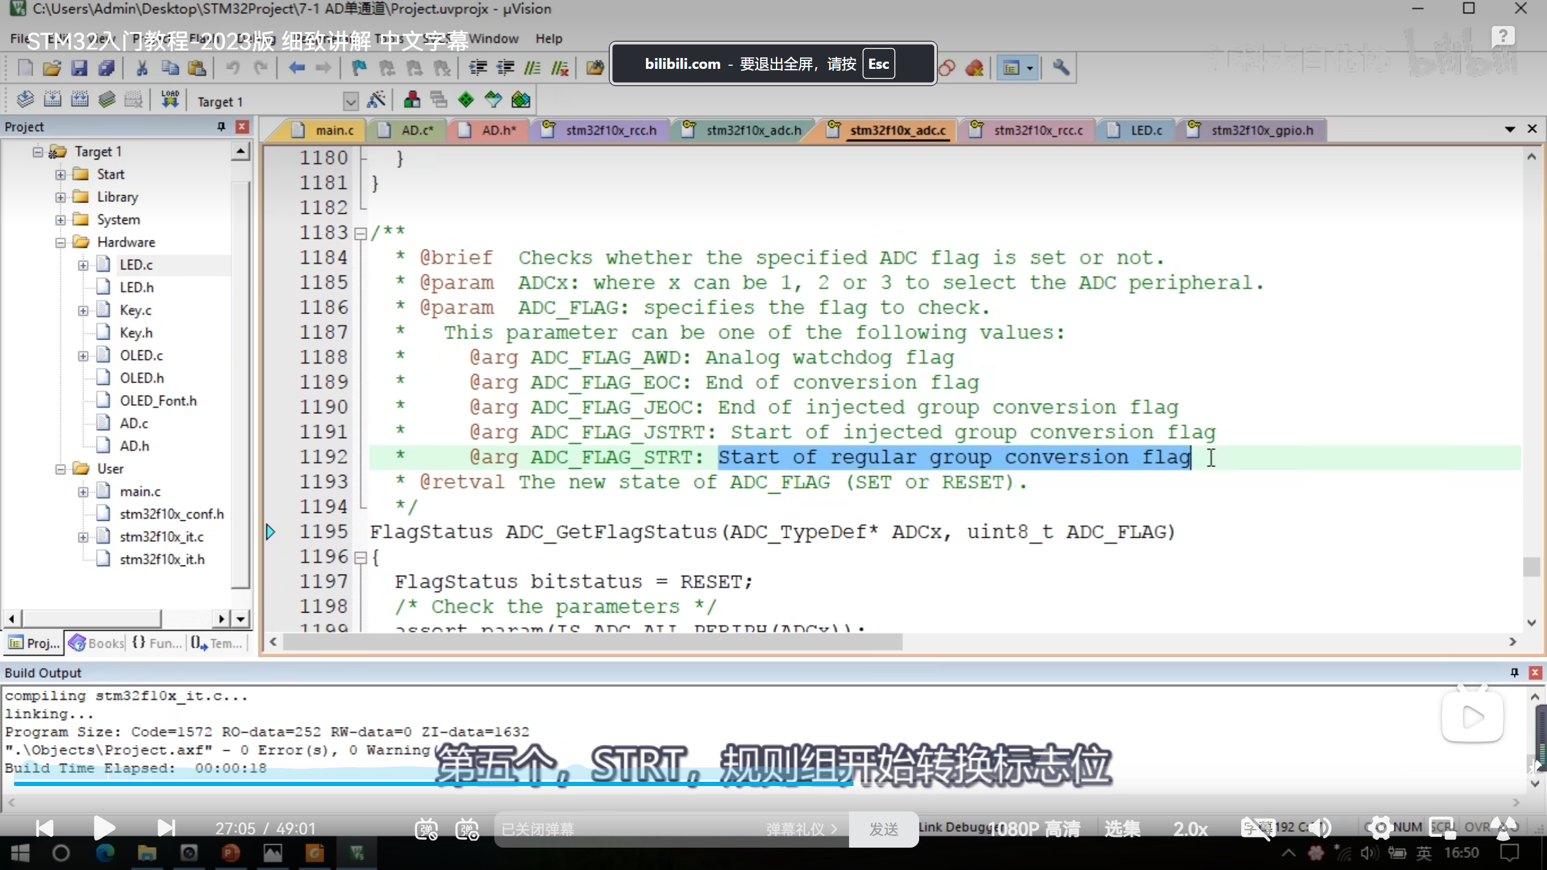Click the Configuration wrench icon
This screenshot has height=870, width=1547.
[1061, 68]
